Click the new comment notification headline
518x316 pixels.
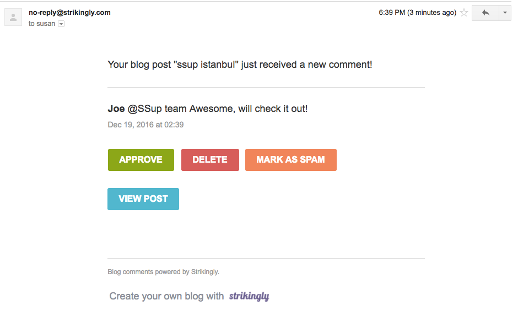tap(240, 65)
